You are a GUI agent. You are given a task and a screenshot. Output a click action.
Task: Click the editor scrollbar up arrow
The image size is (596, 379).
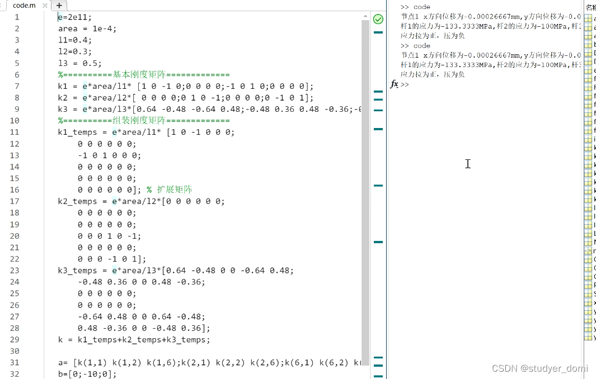pyautogui.click(x=367, y=15)
